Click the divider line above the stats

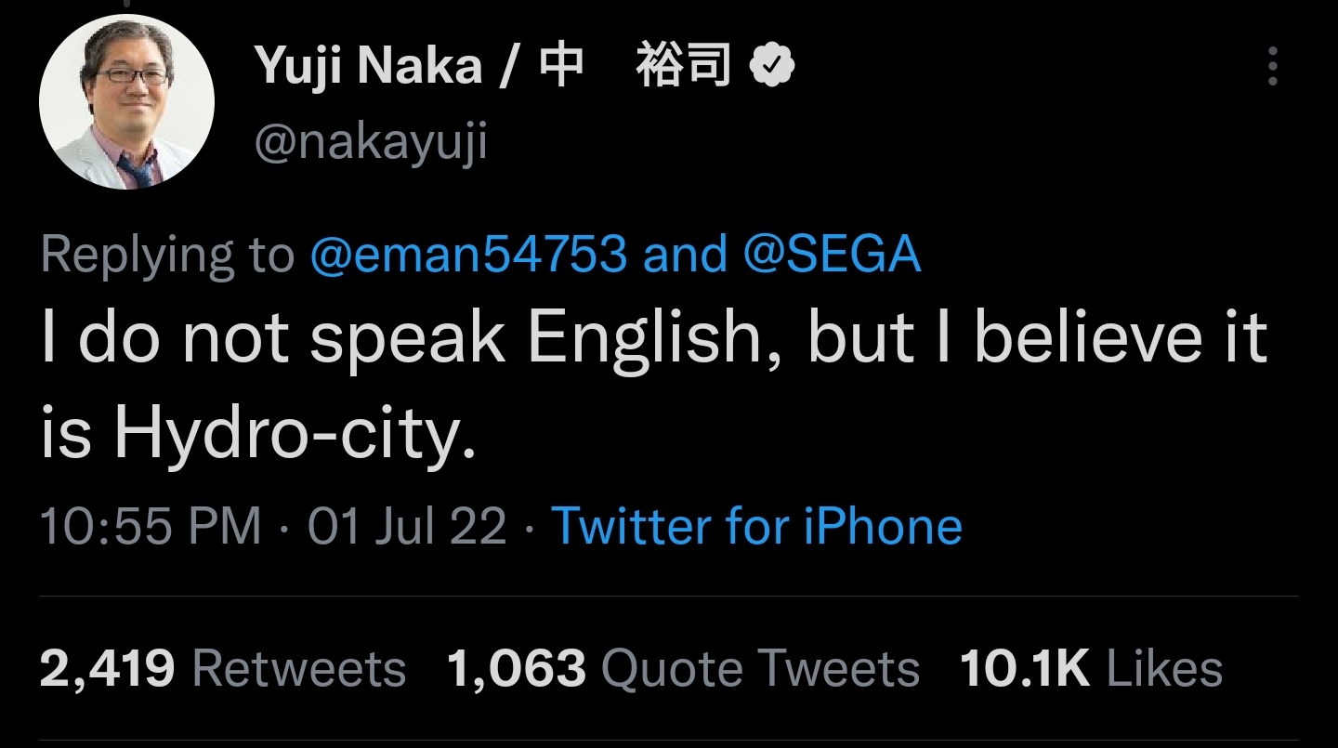669,596
